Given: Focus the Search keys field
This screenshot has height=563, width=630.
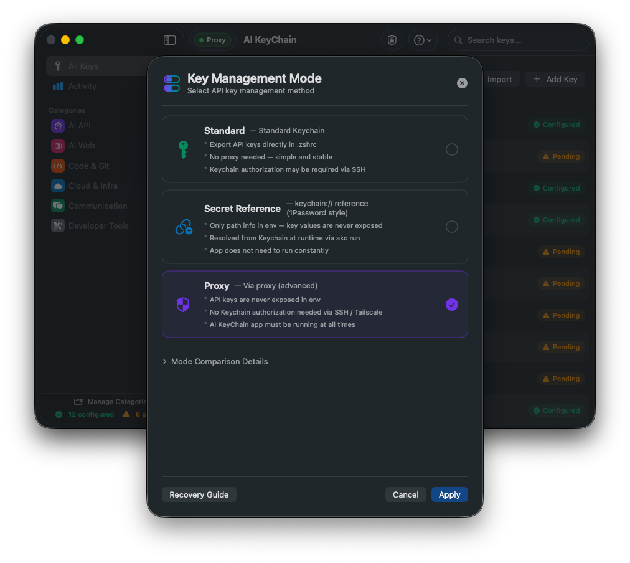Looking at the screenshot, I should (519, 40).
